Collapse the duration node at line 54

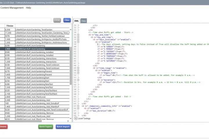pos(78,80)
